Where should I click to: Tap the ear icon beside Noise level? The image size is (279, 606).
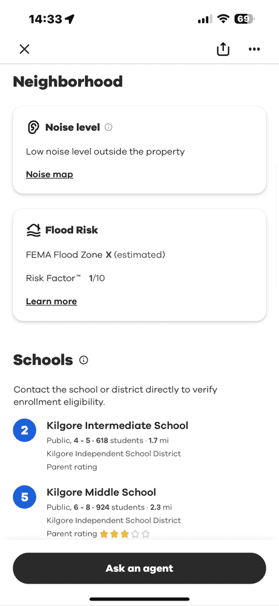(x=33, y=127)
